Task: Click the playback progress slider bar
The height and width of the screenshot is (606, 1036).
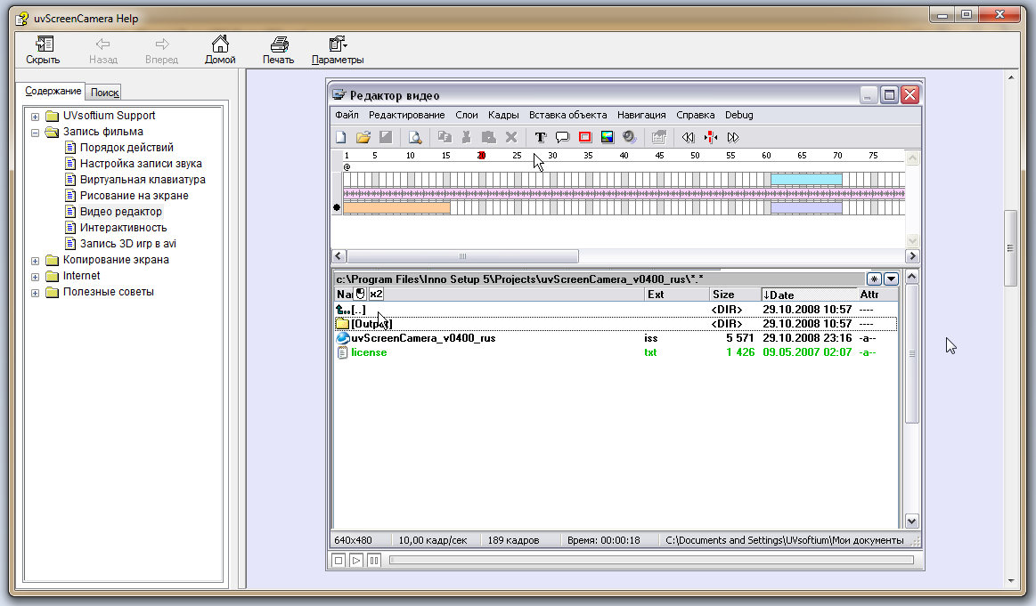Action: click(x=650, y=560)
